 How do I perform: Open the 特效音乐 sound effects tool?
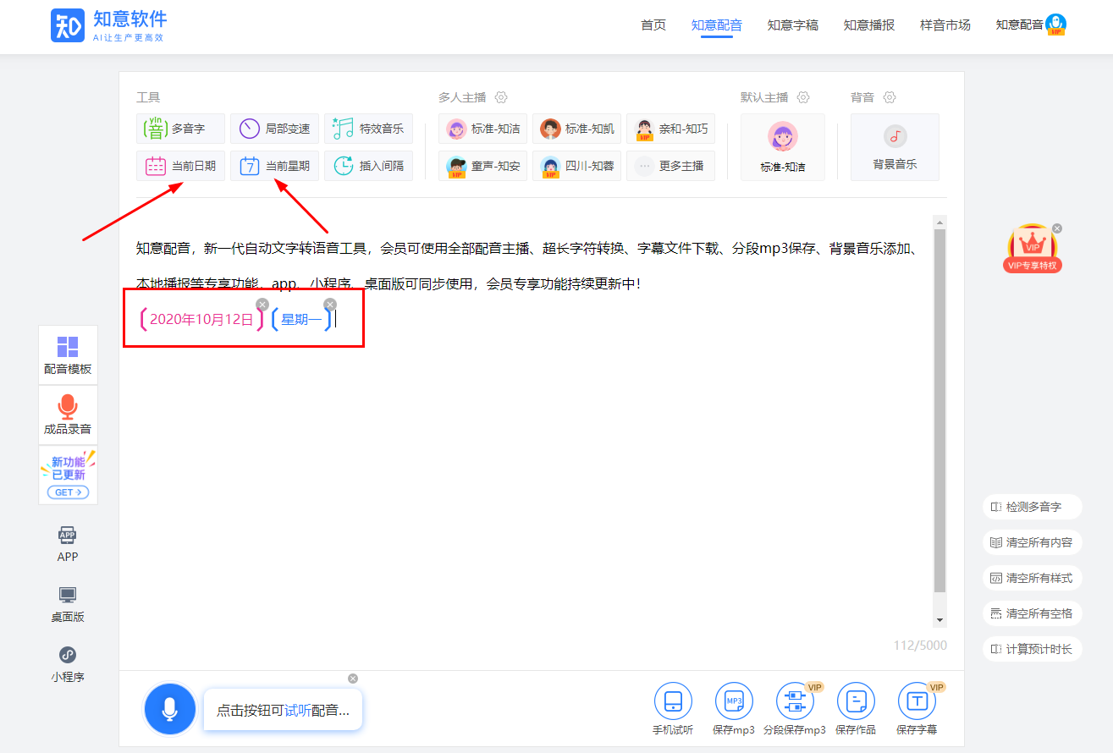(368, 129)
